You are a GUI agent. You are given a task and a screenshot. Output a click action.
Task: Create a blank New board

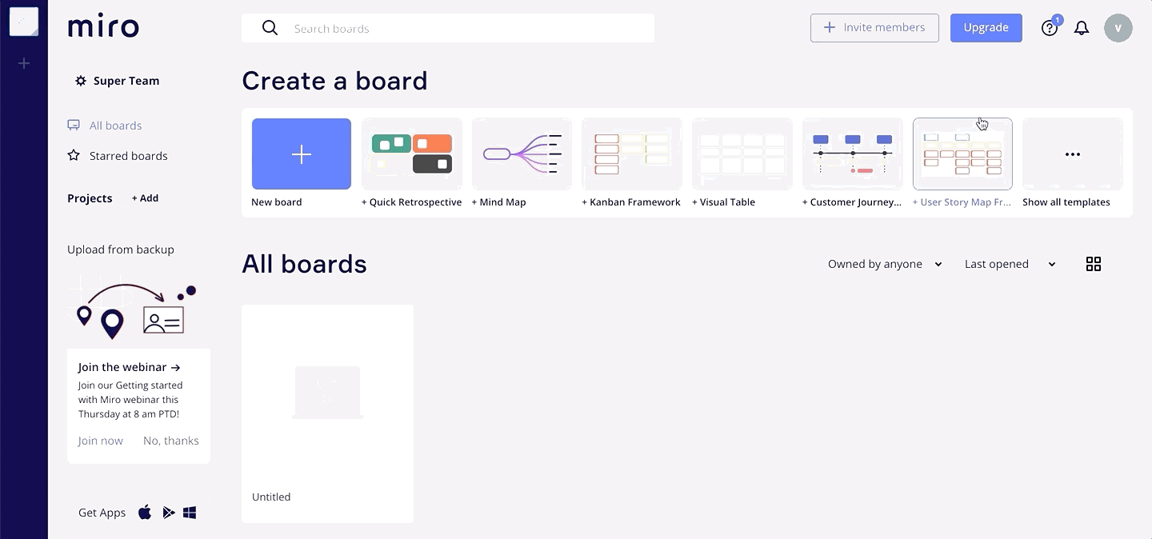point(301,154)
